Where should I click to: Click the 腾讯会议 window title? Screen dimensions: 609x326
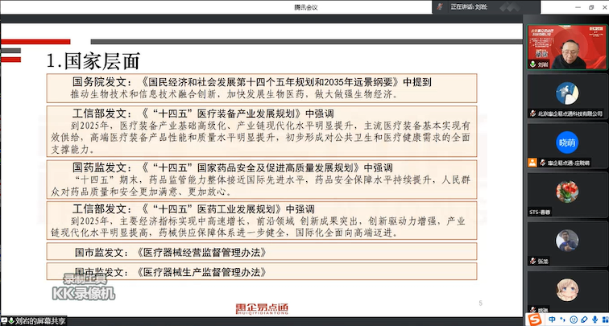tap(305, 7)
